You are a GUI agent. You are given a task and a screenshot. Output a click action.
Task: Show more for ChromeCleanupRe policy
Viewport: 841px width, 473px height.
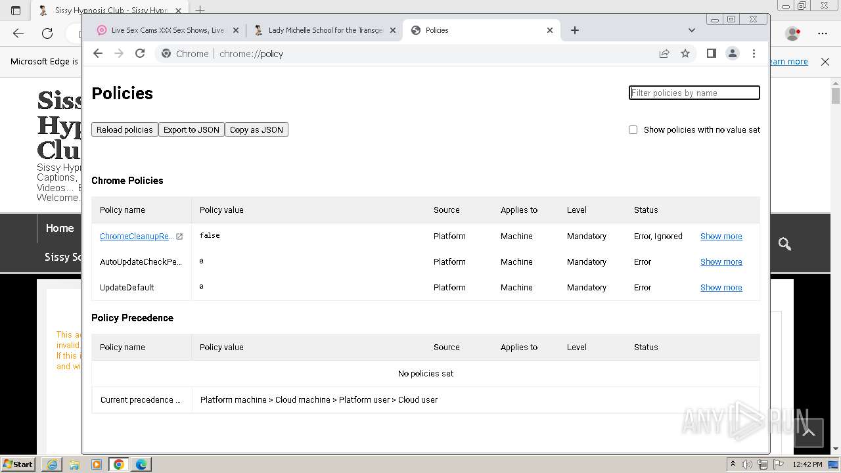721,236
